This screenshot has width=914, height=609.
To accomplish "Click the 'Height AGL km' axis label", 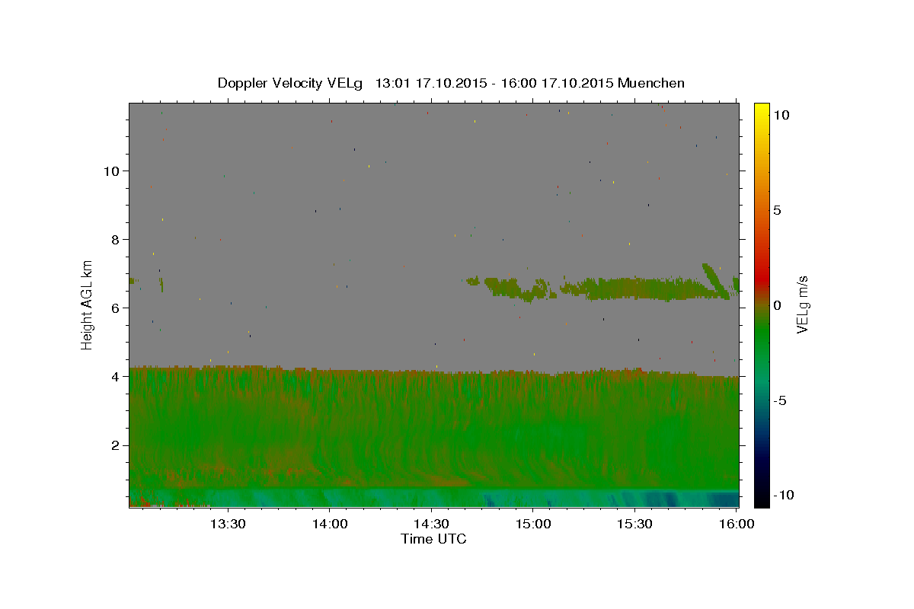I will [x=88, y=305].
